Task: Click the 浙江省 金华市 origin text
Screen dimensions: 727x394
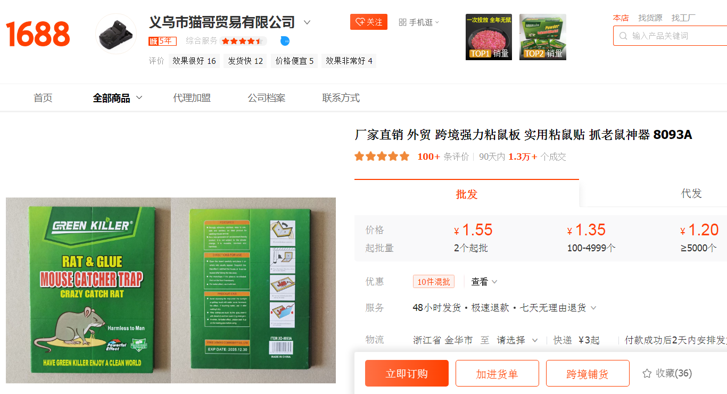Action: coord(443,340)
